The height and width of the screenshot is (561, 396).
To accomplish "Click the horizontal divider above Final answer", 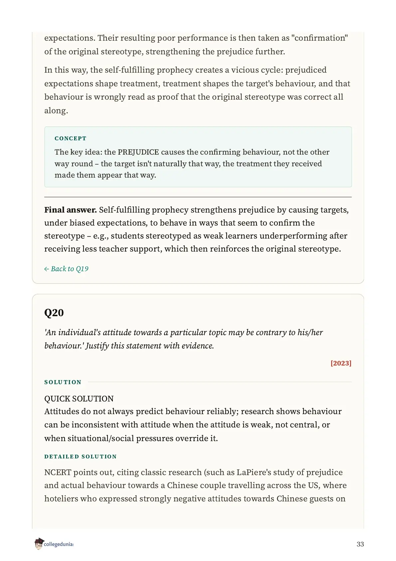I will [198, 197].
